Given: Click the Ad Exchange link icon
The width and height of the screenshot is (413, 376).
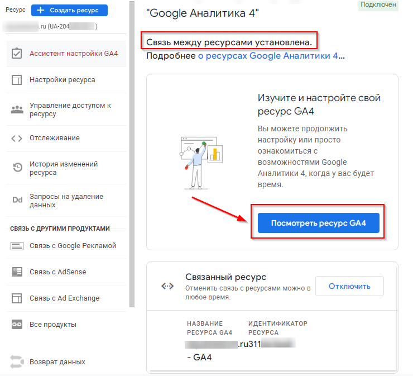Looking at the screenshot, I should click(17, 298).
